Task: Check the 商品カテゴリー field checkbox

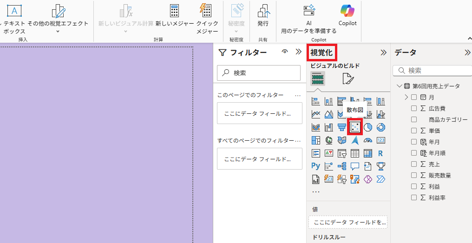Action: [x=414, y=119]
